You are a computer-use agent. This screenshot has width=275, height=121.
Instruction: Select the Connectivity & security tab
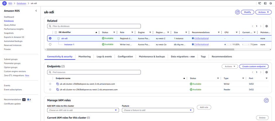click(x=60, y=57)
